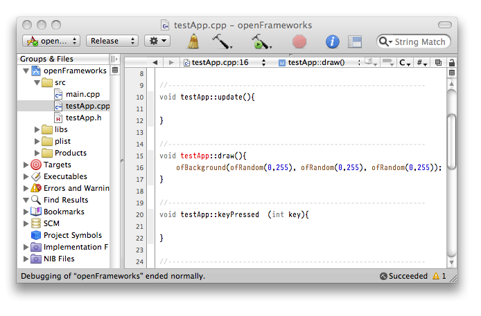This screenshot has height=316, width=481.
Task: Click the Succeeded build status
Action: pyautogui.click(x=408, y=276)
